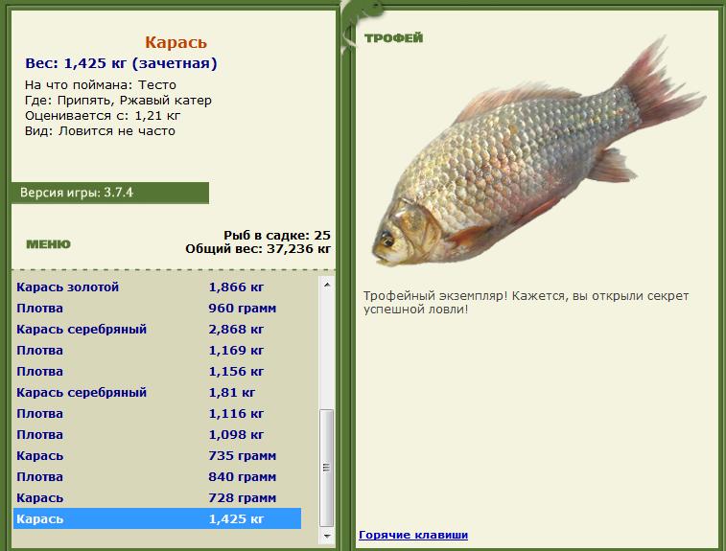
Task: Click the fish list scroll up arrow
Action: 327,285
